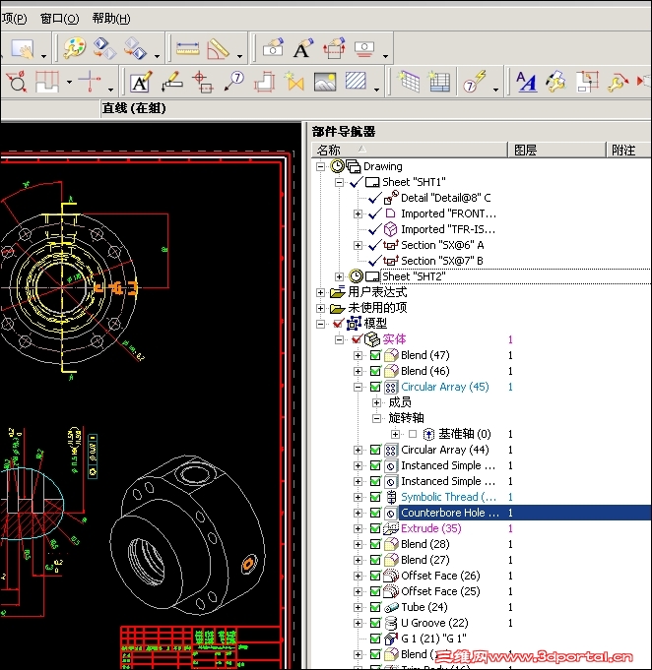Collapse the Drawing node
The height and width of the screenshot is (670, 652).
point(320,166)
